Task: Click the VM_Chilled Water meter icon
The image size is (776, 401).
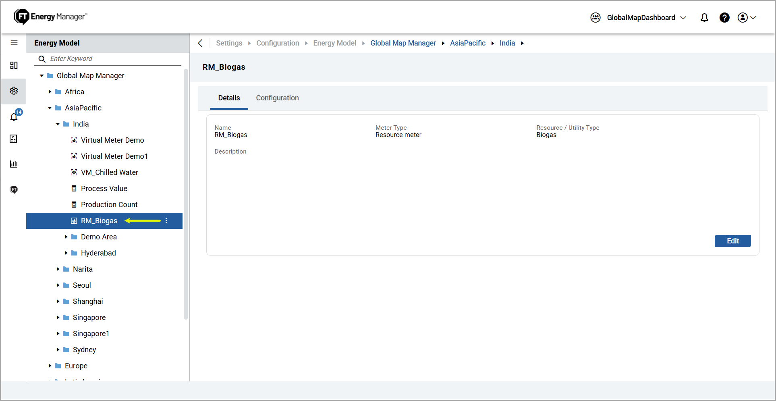Action: click(74, 172)
